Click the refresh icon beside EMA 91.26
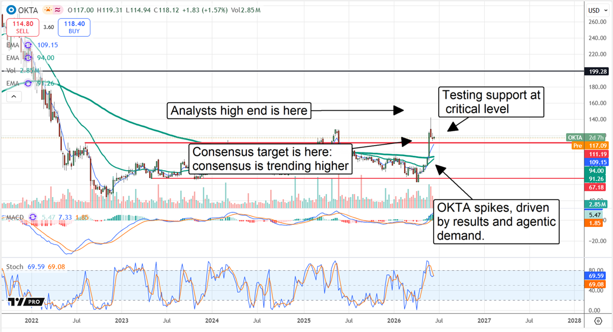 tap(29, 83)
